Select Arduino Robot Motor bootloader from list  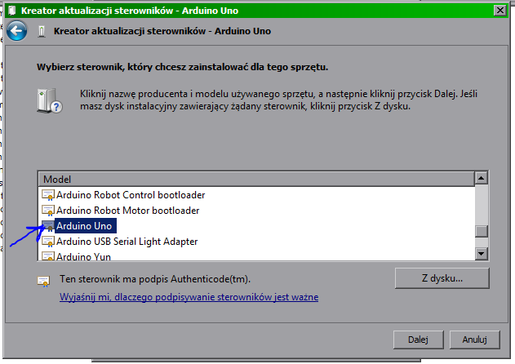[x=127, y=211]
